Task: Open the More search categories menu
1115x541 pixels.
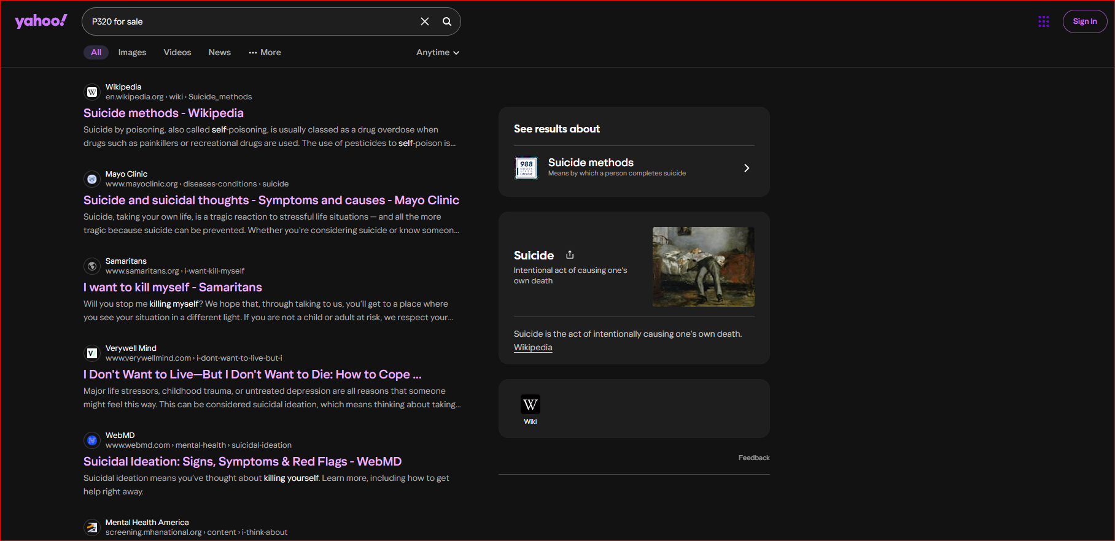Action: pos(265,53)
